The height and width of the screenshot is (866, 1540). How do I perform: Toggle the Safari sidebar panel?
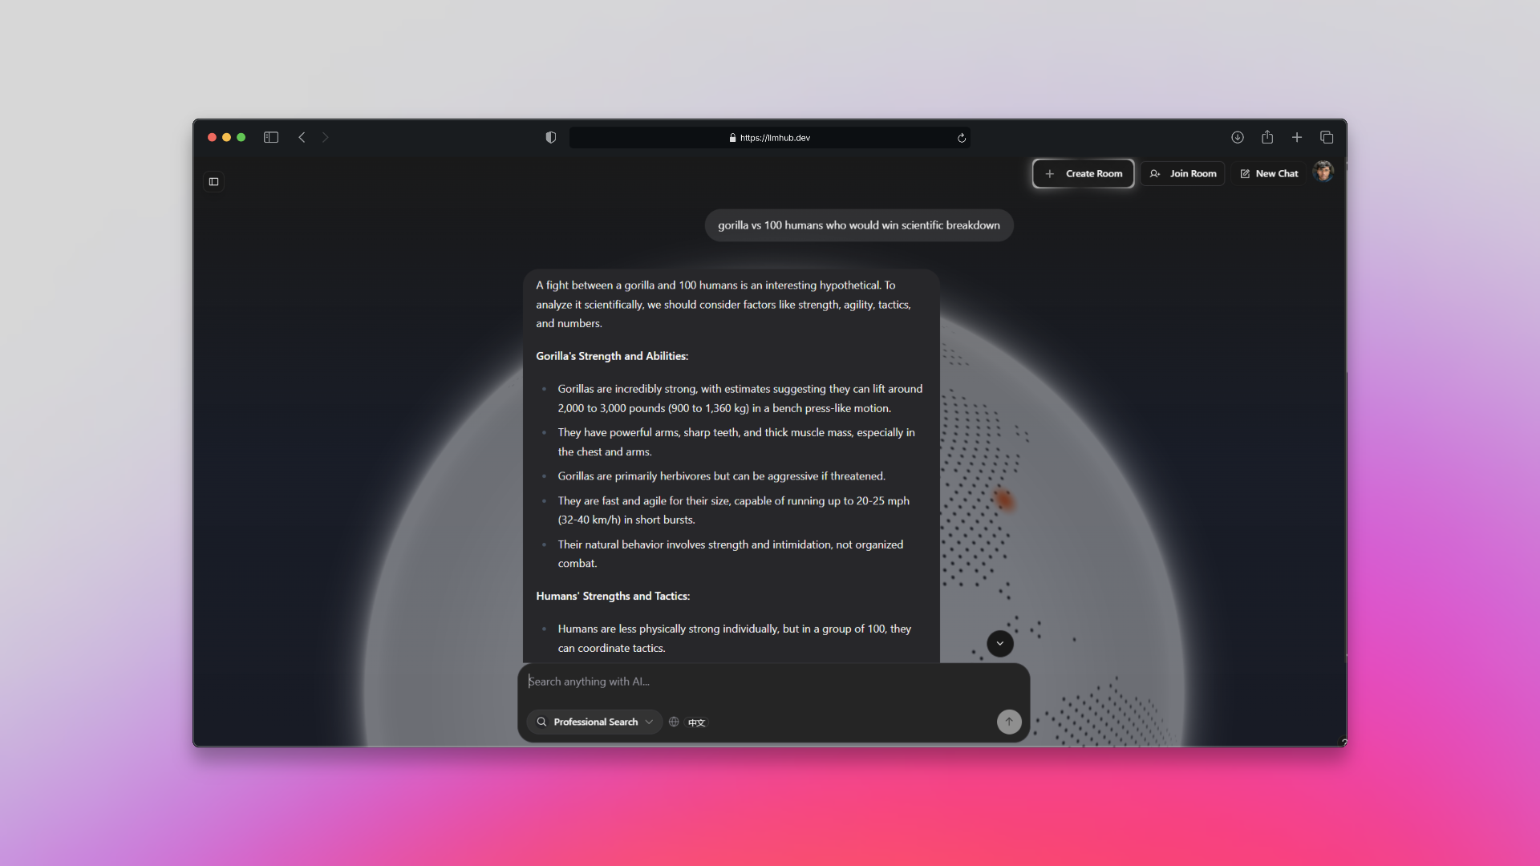pos(271,137)
